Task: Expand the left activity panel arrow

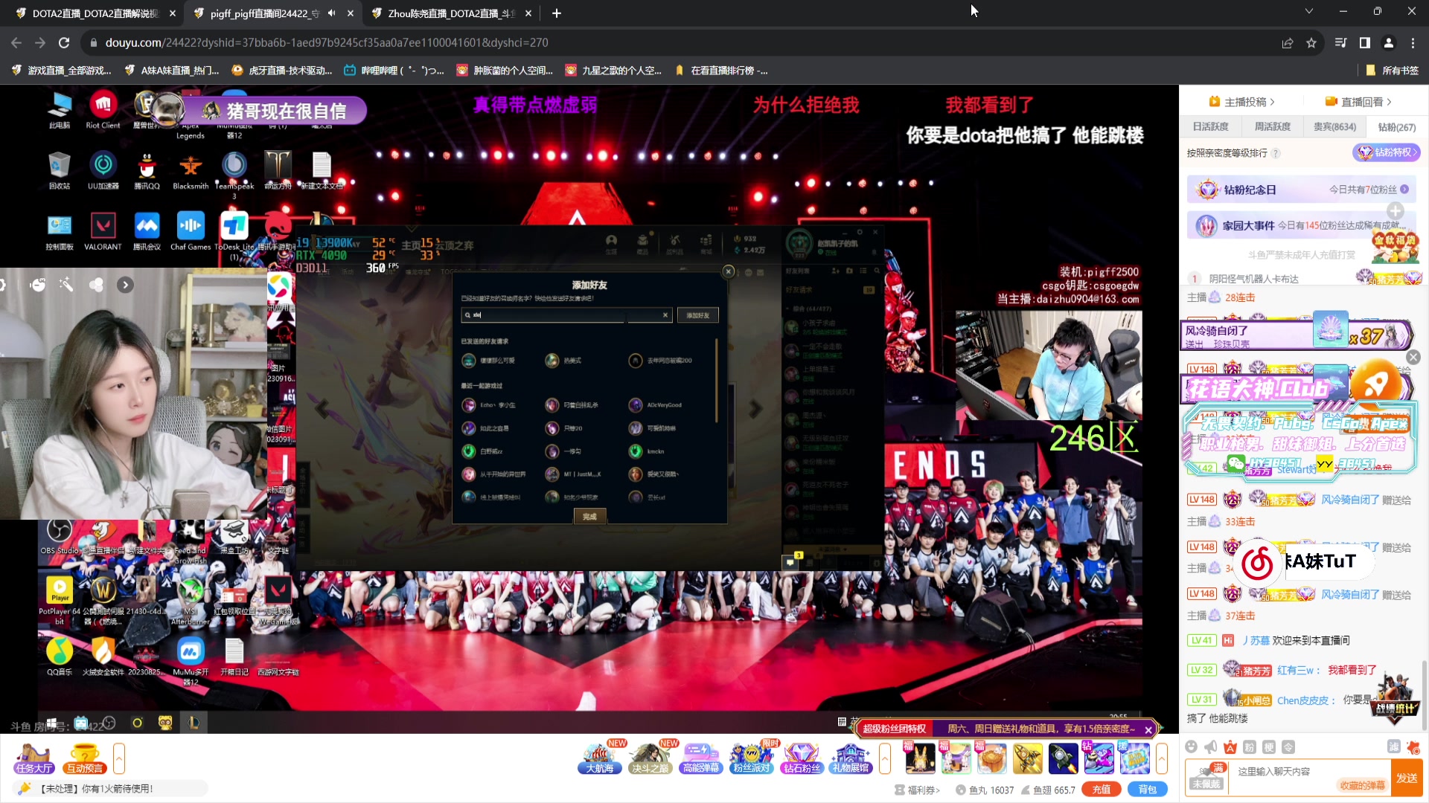Action: coord(119,758)
